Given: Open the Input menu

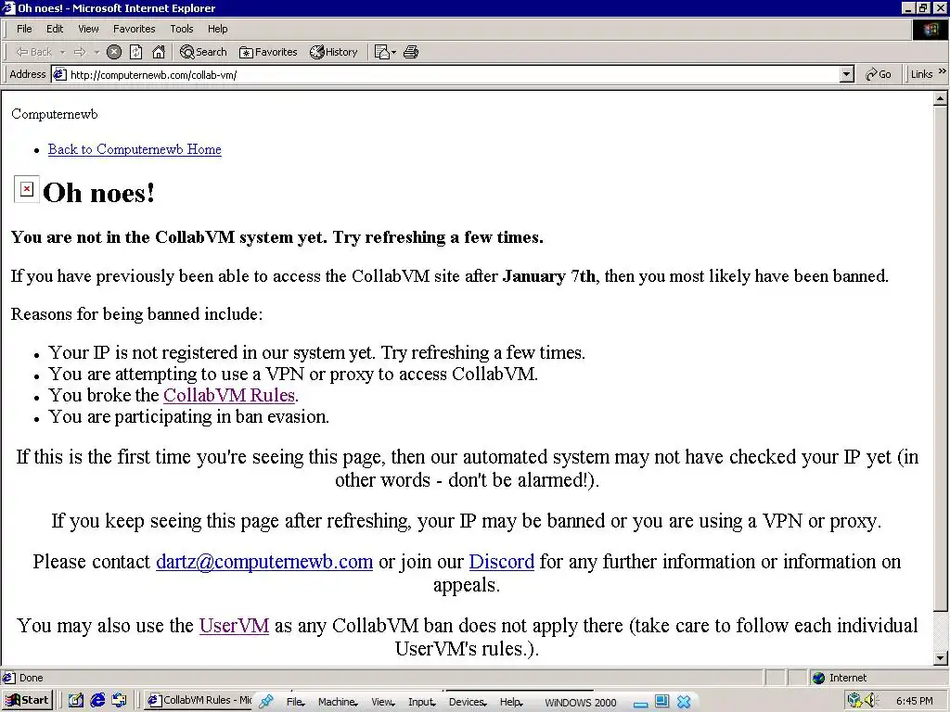Looking at the screenshot, I should point(422,702).
